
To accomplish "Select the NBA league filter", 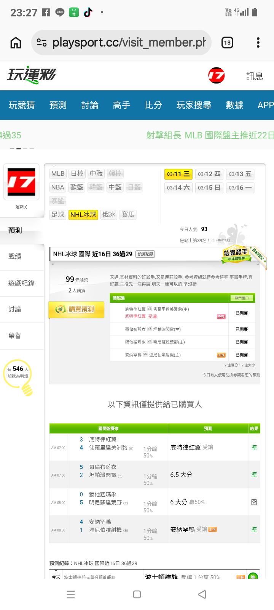I will 58,187.
